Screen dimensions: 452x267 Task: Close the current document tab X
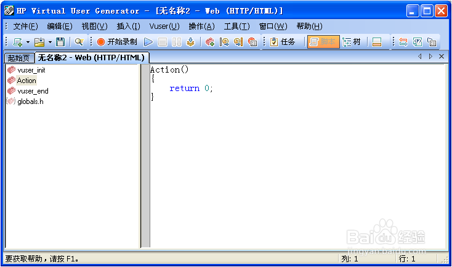coord(442,57)
